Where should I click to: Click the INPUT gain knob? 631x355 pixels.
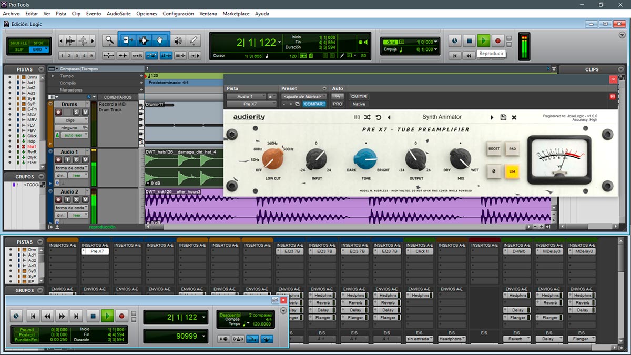[316, 158]
